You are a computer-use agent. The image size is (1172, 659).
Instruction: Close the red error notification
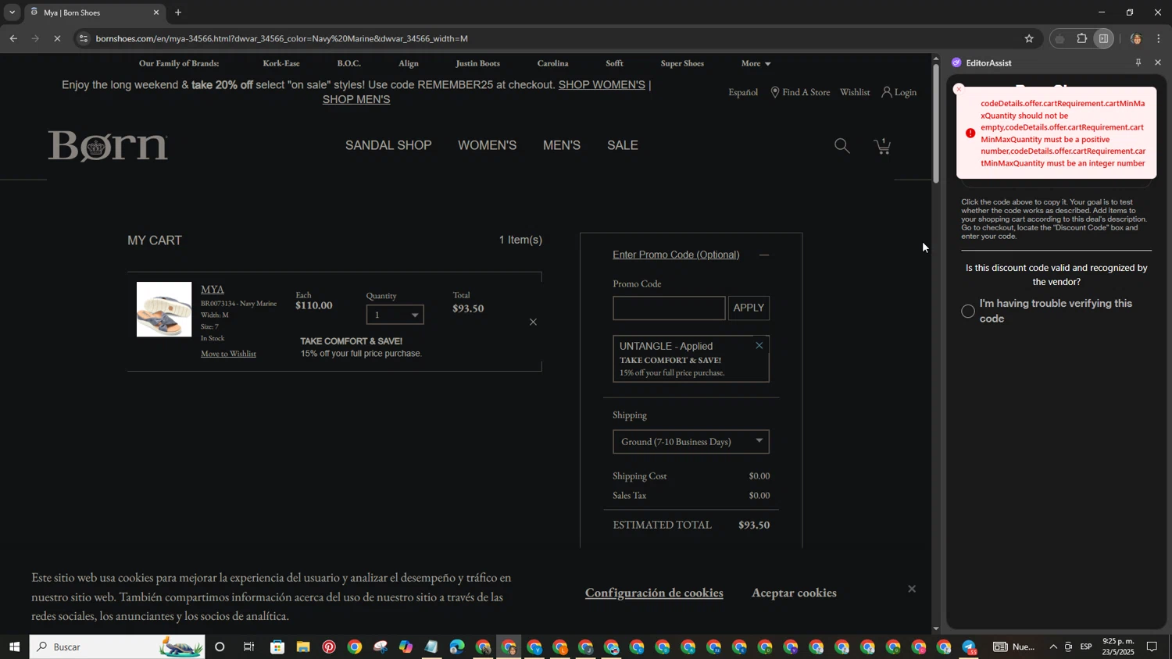pos(959,89)
